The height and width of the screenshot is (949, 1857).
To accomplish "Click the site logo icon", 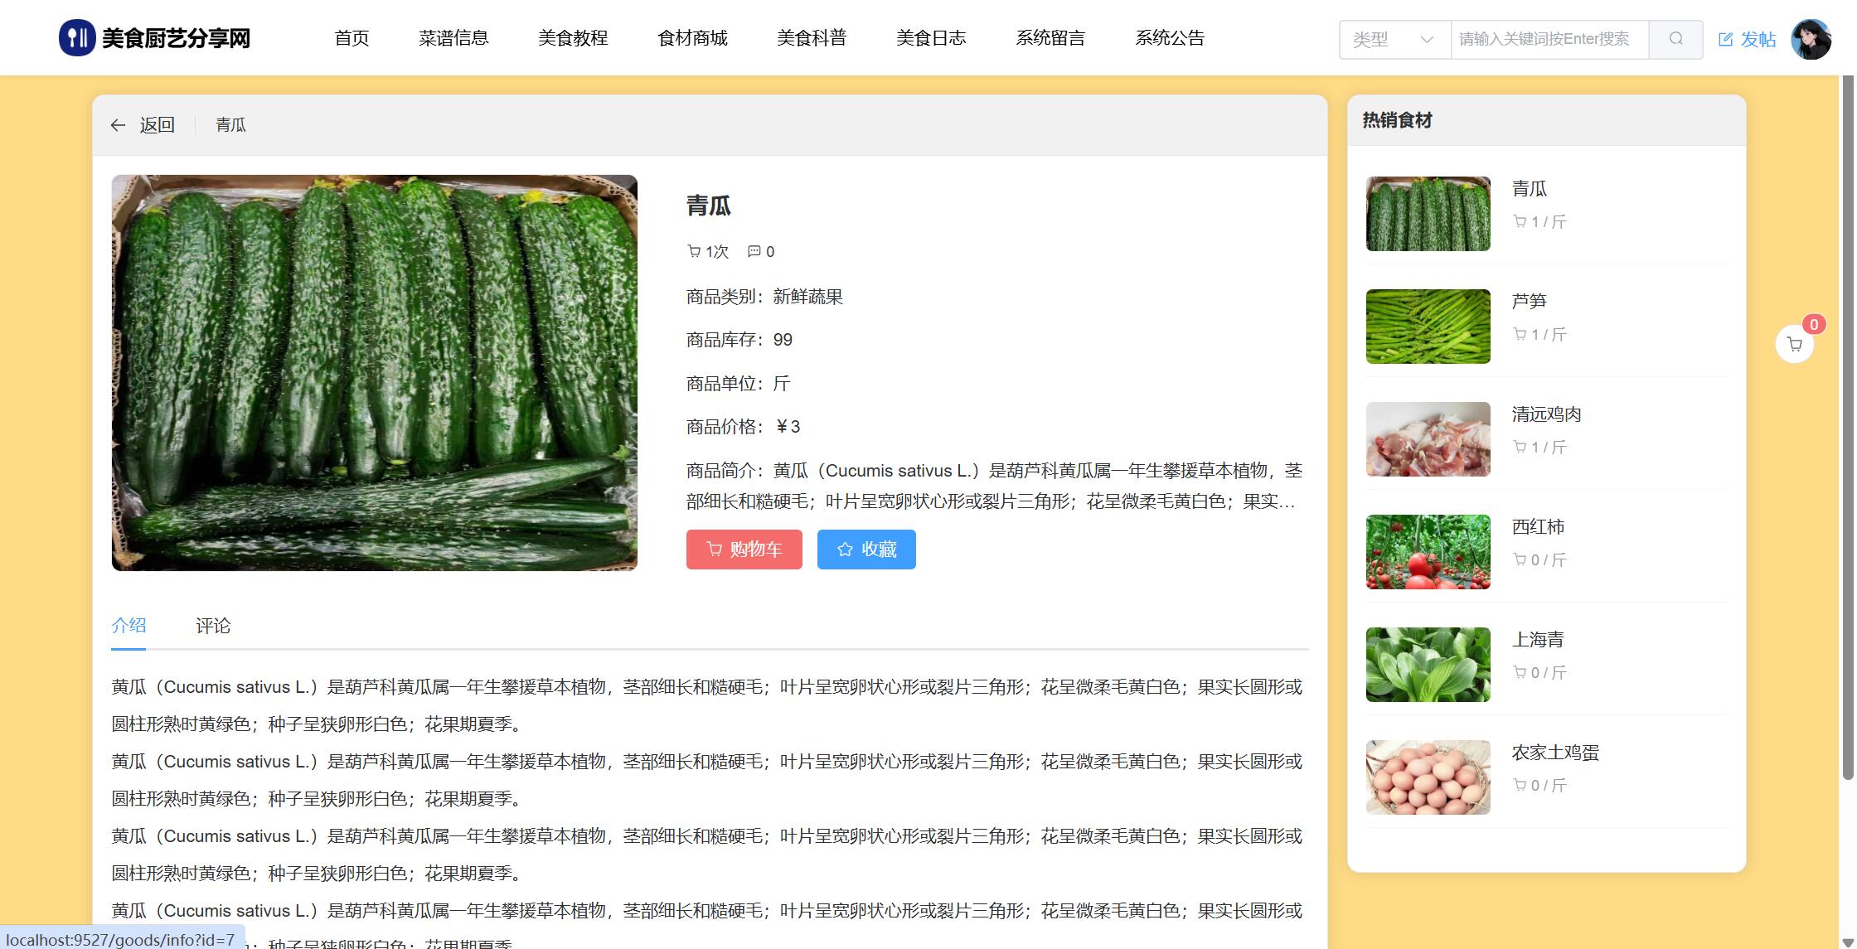I will 77,38.
